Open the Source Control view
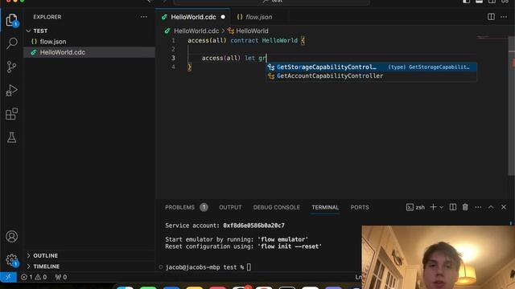The image size is (515, 289). click(x=11, y=67)
